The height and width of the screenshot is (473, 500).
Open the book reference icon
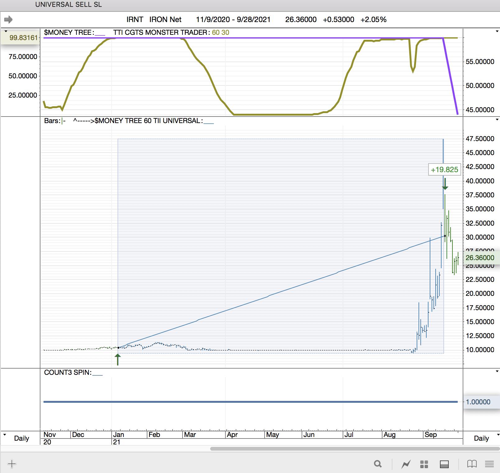[472, 464]
